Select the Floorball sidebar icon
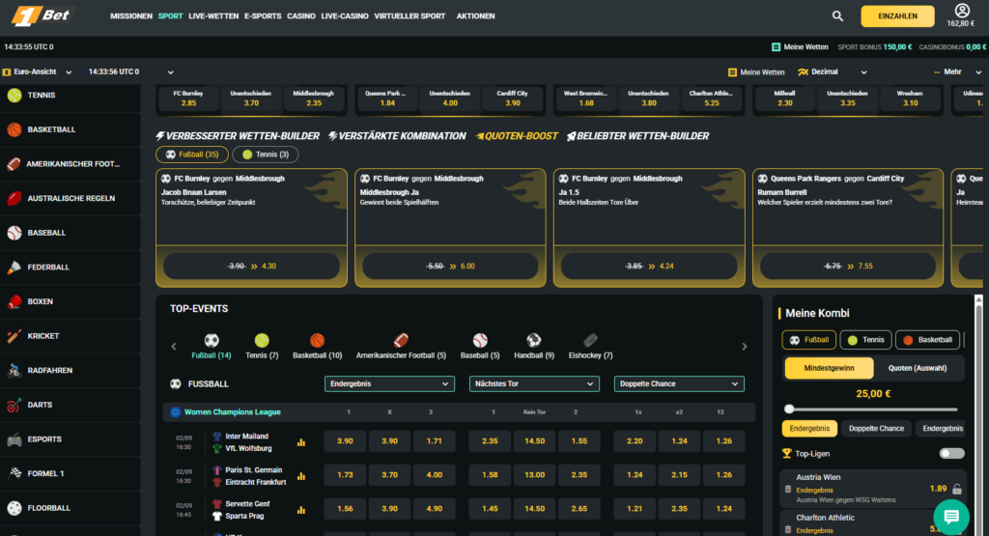The image size is (989, 536). click(x=14, y=508)
